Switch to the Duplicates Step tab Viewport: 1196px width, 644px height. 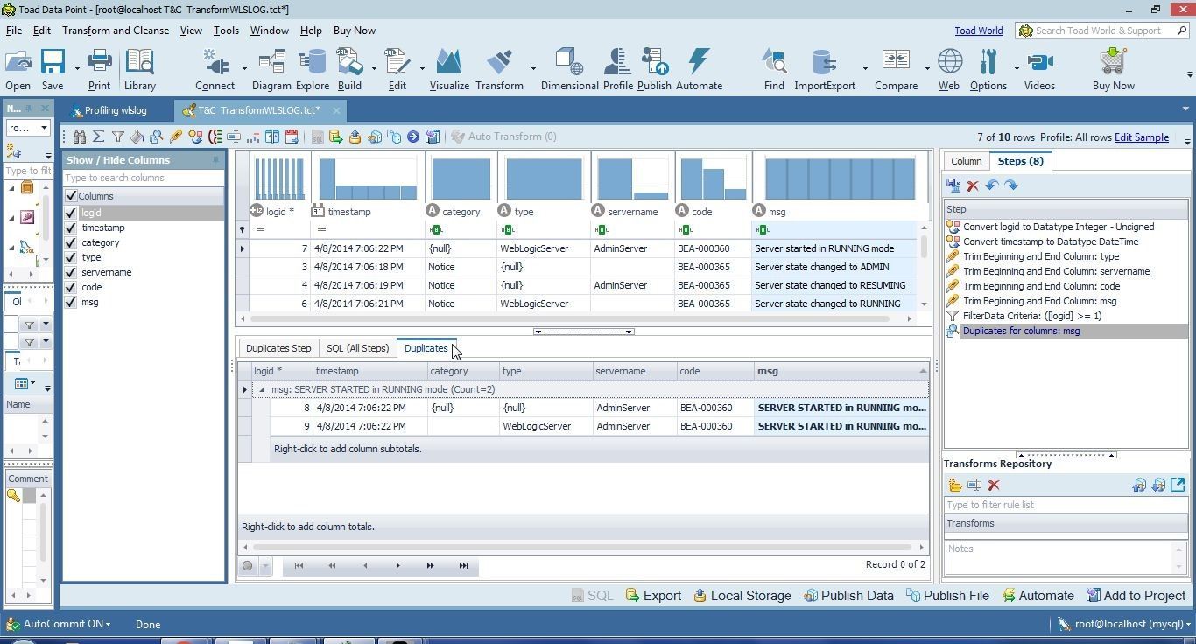(x=278, y=348)
